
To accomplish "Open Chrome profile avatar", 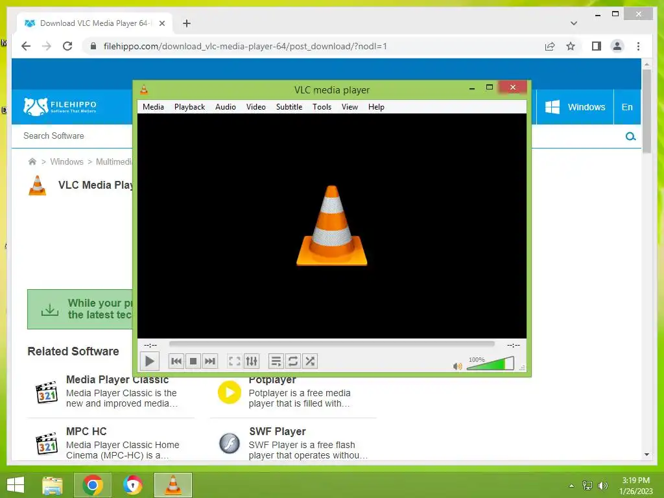I will 617,46.
